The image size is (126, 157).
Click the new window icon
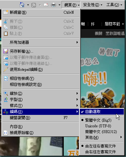click(x=6, y=12)
